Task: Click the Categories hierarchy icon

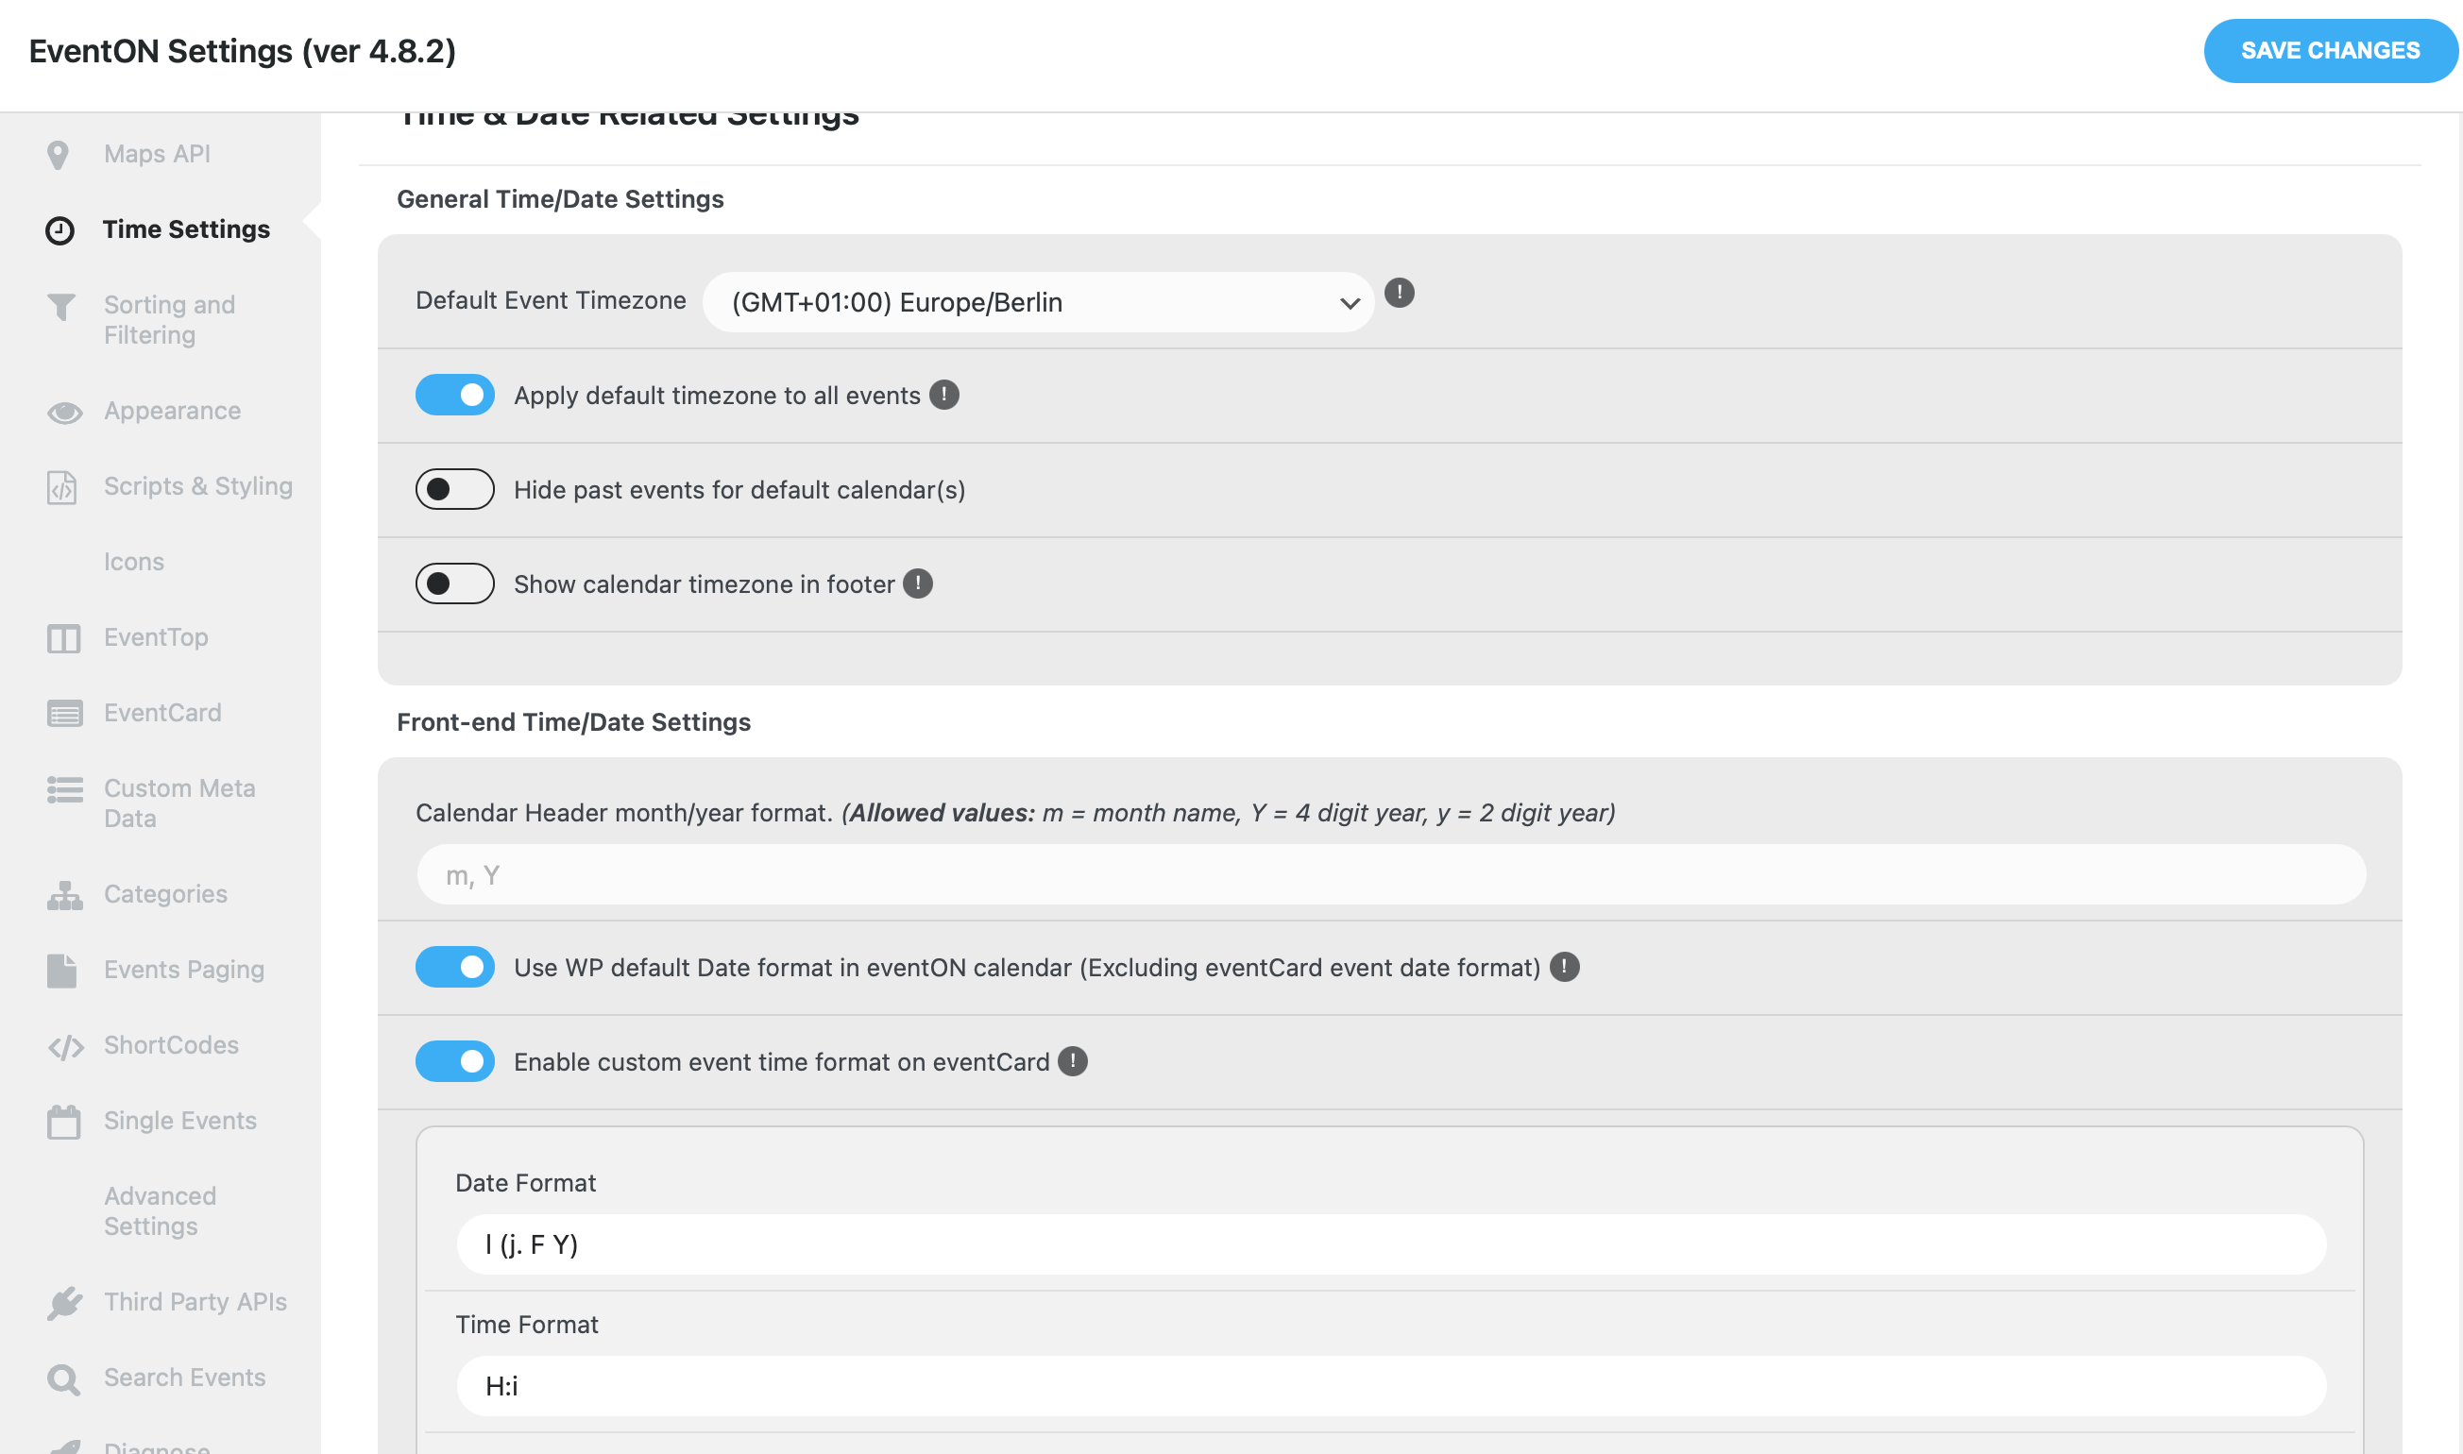Action: (x=64, y=894)
